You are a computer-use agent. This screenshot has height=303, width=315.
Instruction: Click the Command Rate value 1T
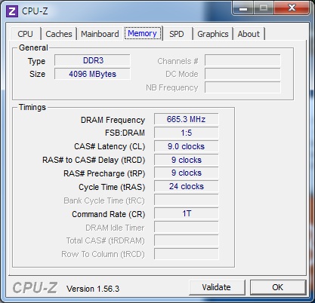coord(187,213)
